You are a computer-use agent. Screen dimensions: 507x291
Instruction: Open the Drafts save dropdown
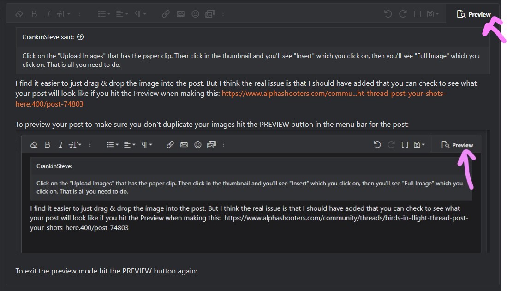[433, 14]
